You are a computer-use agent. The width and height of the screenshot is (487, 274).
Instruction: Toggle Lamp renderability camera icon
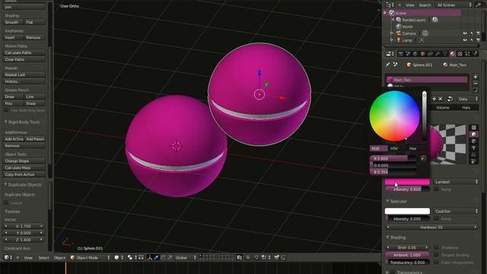[479, 40]
